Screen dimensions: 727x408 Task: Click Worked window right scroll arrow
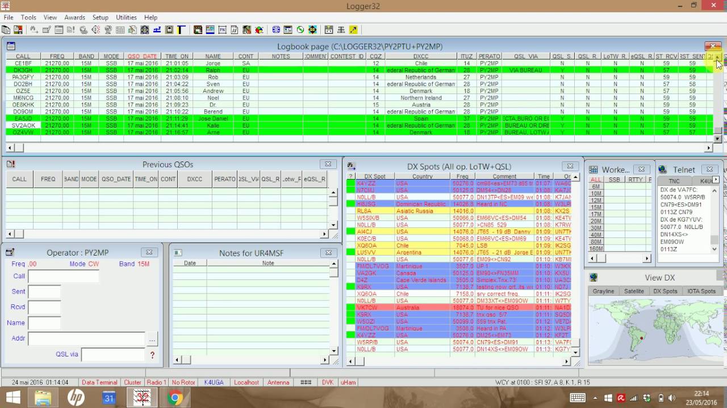(646, 258)
